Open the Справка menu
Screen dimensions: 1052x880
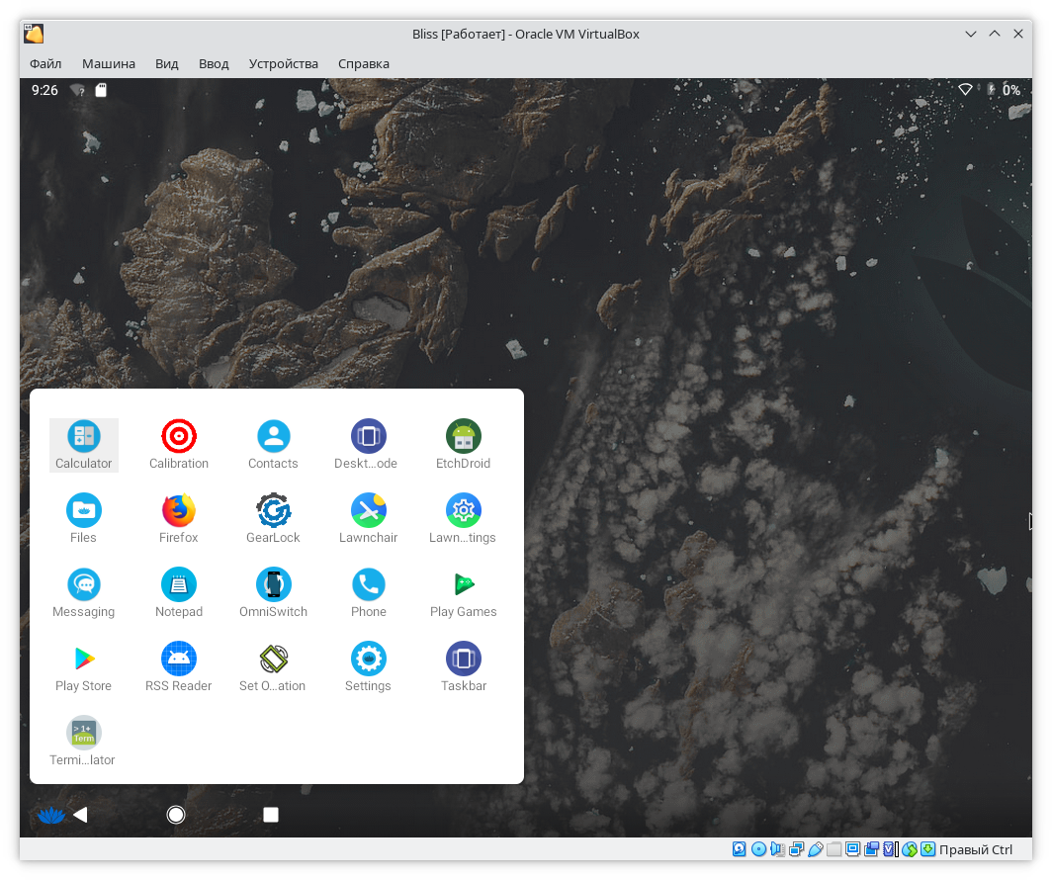click(364, 63)
